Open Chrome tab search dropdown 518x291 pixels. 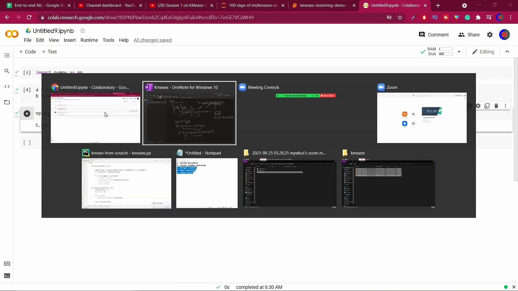click(x=465, y=6)
